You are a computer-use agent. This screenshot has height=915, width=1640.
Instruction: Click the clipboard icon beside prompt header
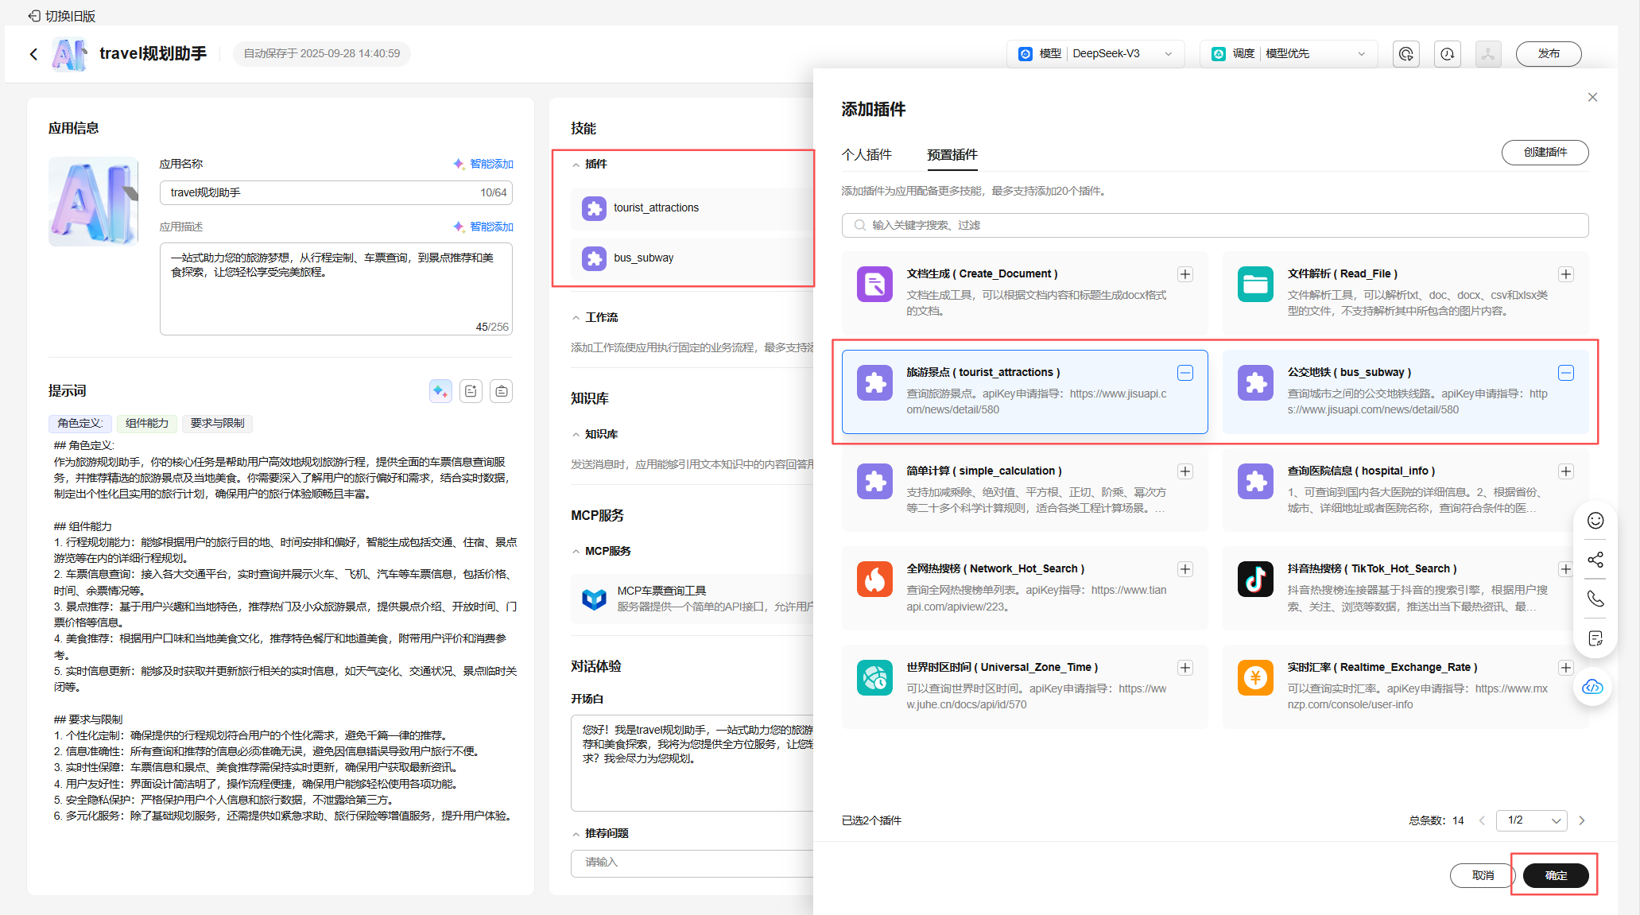click(x=501, y=391)
